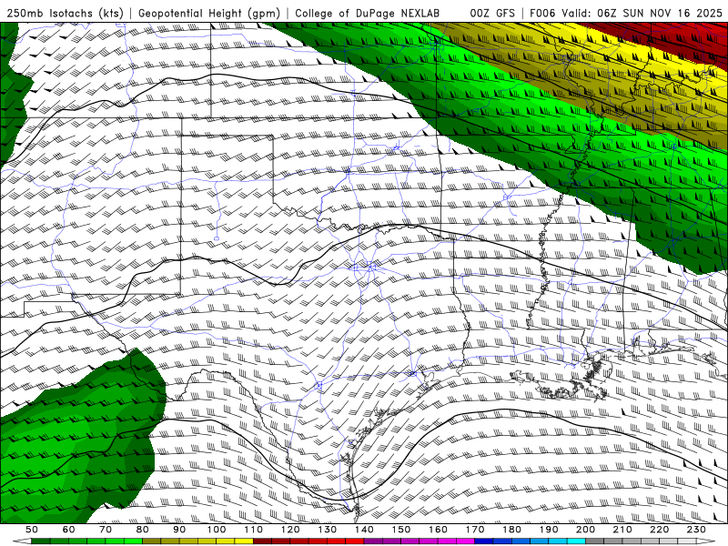This screenshot has height=546, width=728.
Task: Click the '00Z GFS' model run text
Action: click(492, 13)
